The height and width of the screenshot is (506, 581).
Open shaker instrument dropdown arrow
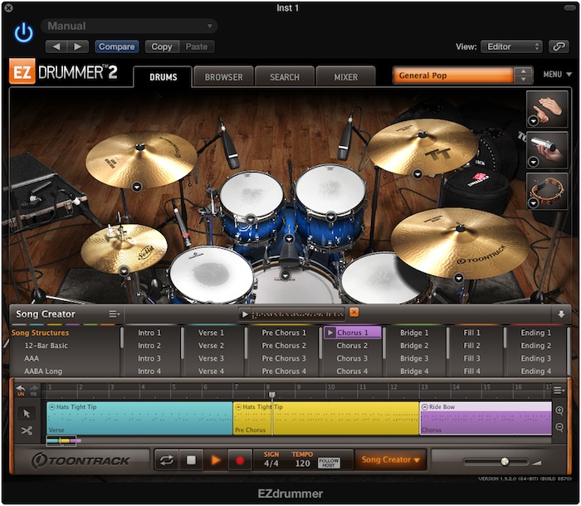coord(533,162)
